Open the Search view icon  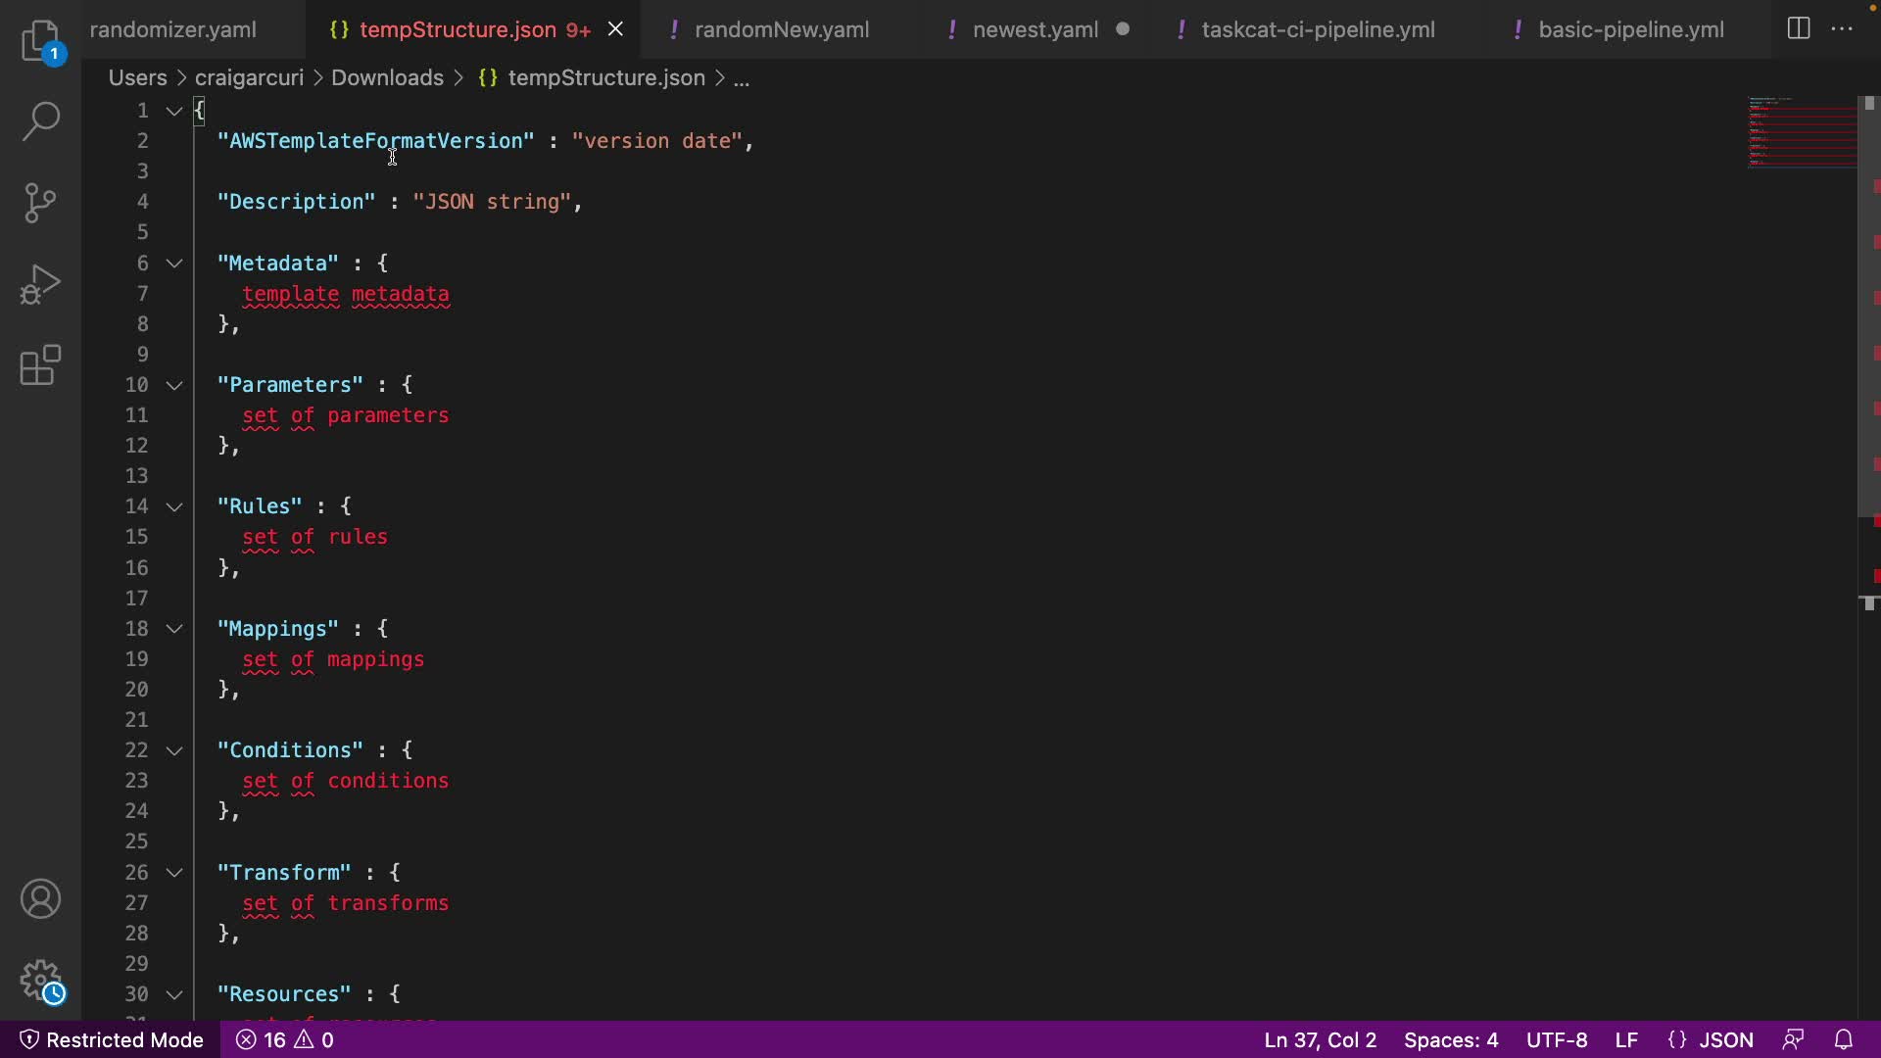point(41,121)
